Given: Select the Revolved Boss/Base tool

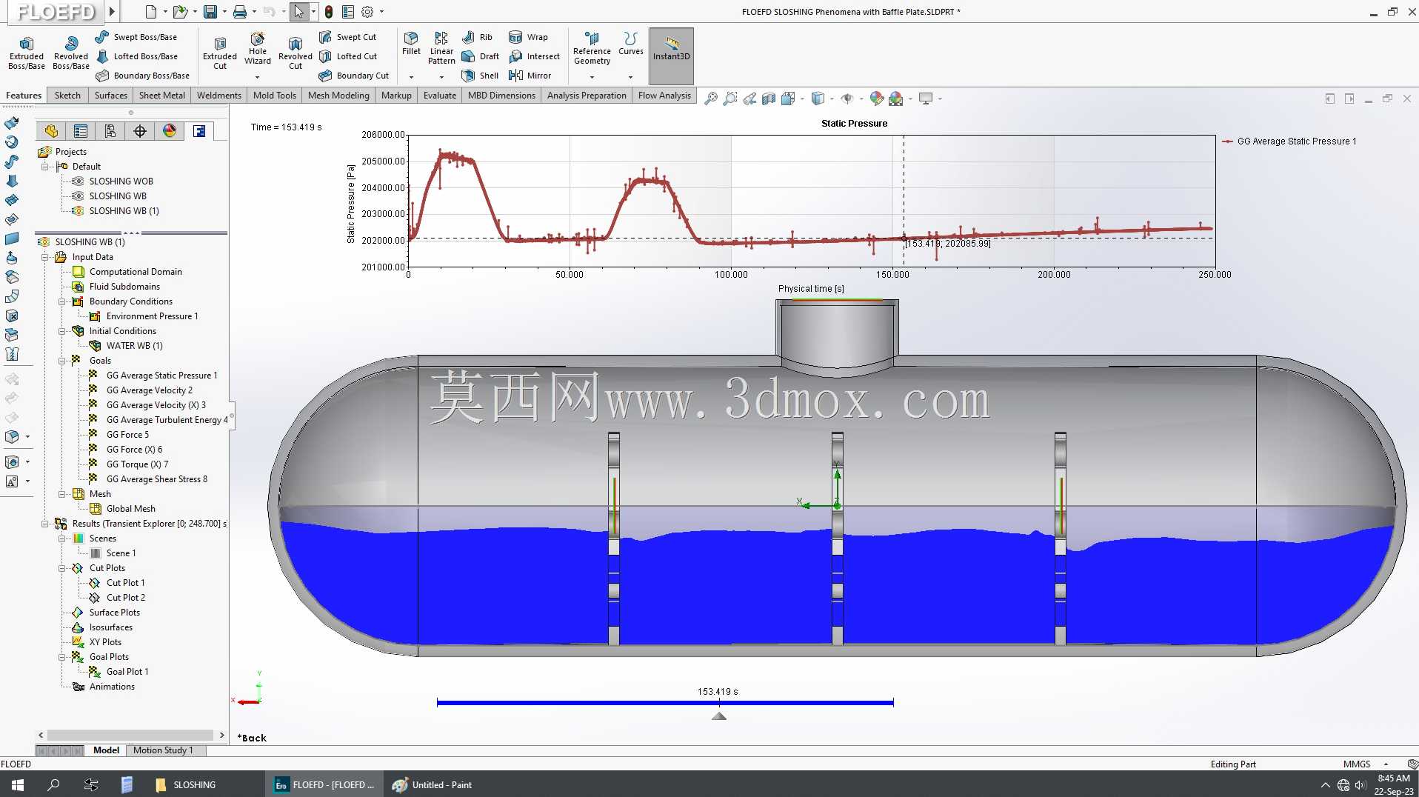Looking at the screenshot, I should pyautogui.click(x=71, y=53).
